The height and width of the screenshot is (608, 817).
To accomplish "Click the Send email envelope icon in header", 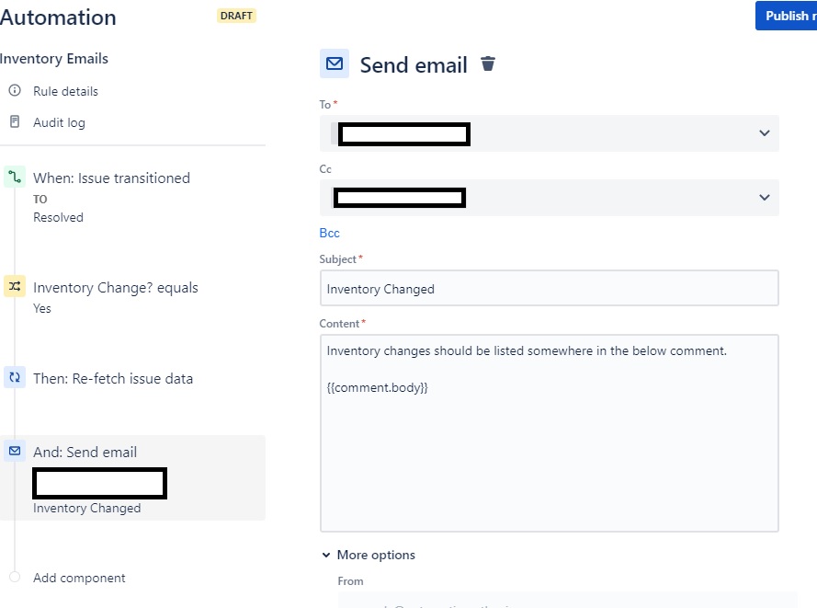I will [x=334, y=63].
